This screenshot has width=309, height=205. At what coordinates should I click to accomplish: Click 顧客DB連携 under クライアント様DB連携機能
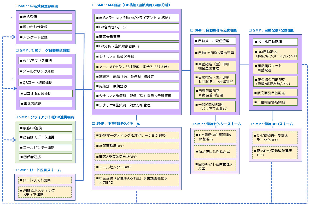[x=45, y=128]
